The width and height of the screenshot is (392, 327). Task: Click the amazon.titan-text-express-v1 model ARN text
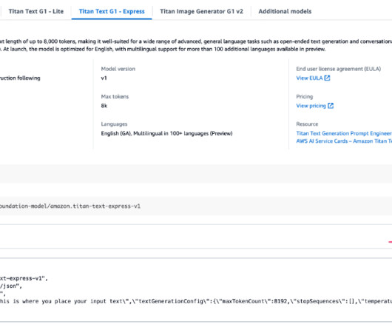click(x=70, y=206)
